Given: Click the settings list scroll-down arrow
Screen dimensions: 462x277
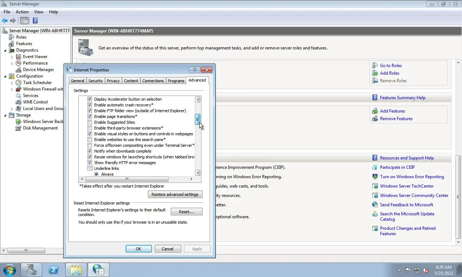Looking at the screenshot, I should [198, 173].
